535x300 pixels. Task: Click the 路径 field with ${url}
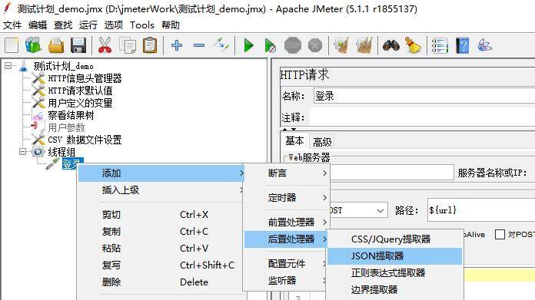(x=481, y=210)
